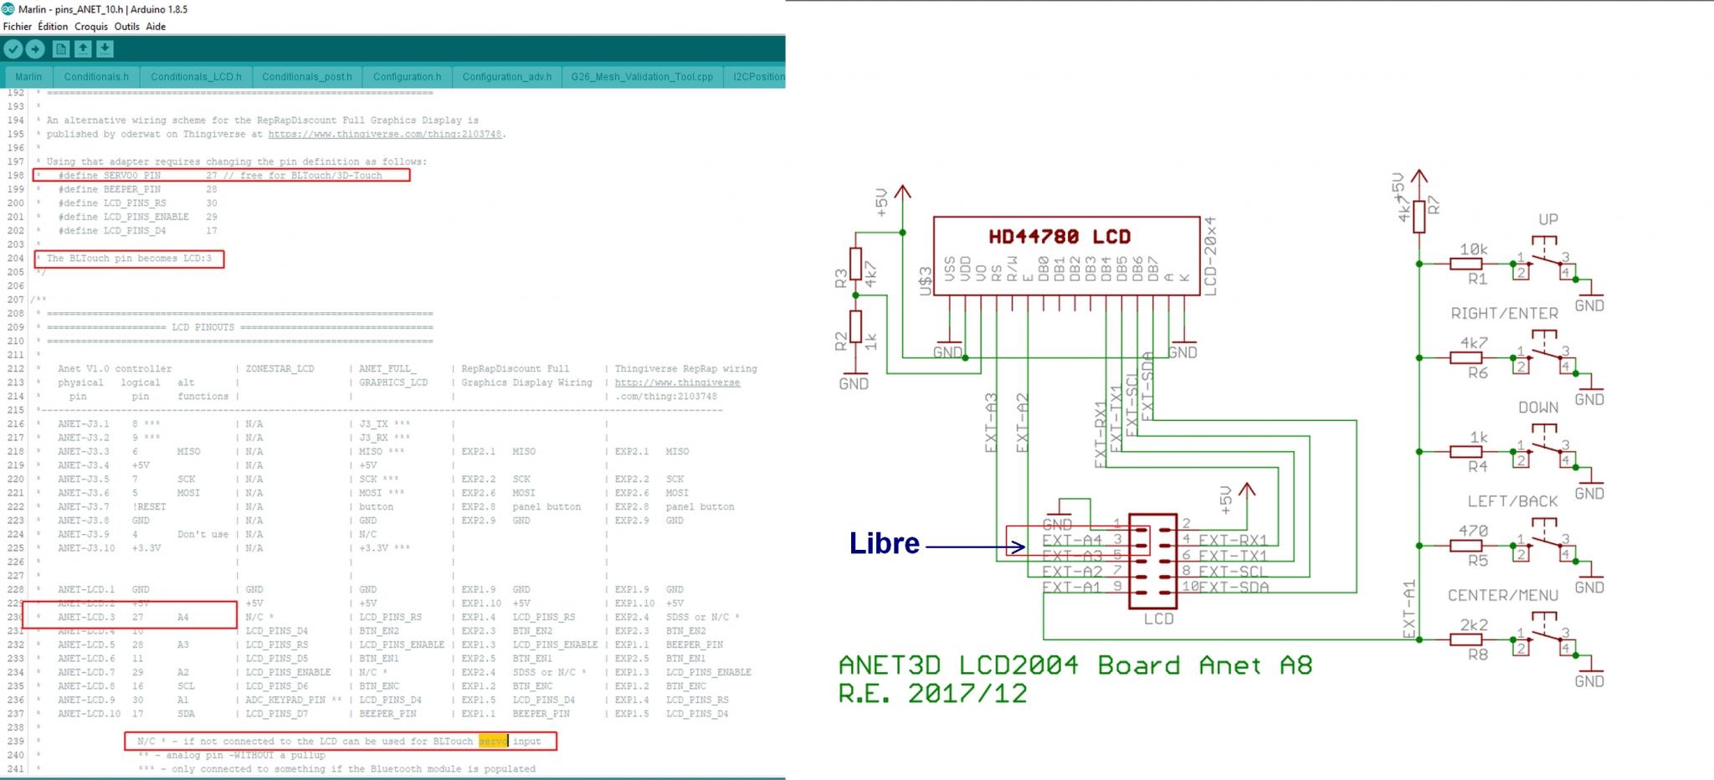Click the Upload arrow button
The height and width of the screenshot is (780, 1714).
[x=35, y=49]
